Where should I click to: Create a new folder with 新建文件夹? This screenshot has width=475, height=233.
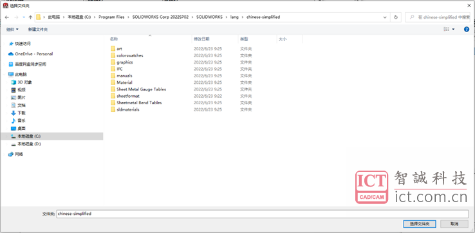click(38, 30)
